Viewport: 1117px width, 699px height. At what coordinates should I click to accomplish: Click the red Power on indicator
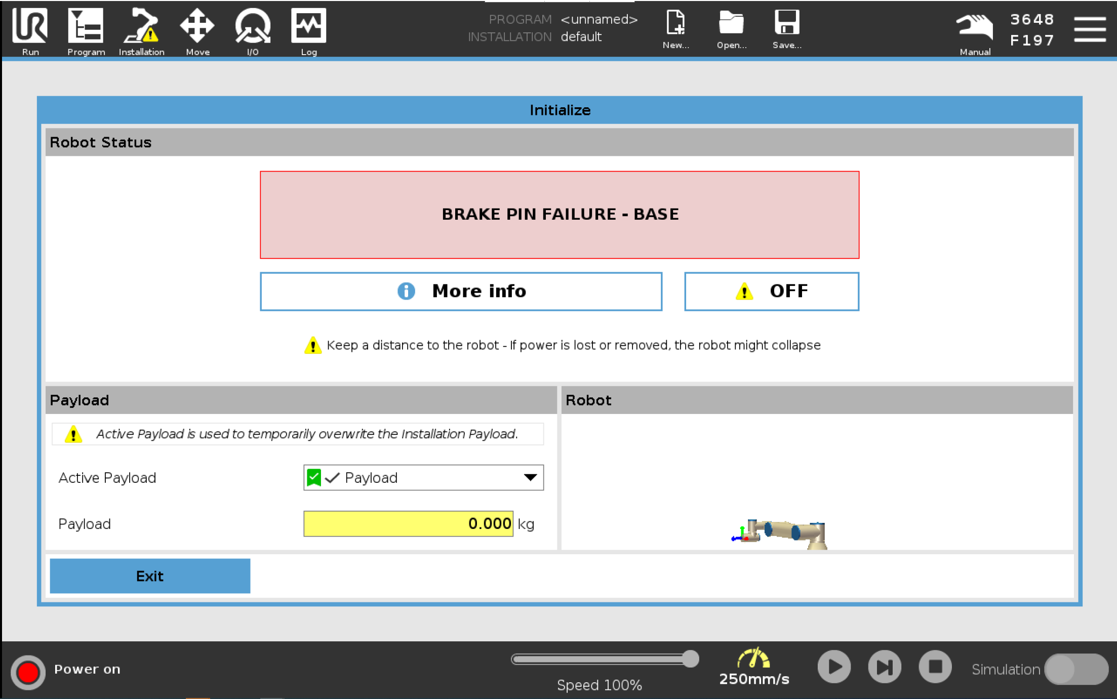pyautogui.click(x=28, y=671)
